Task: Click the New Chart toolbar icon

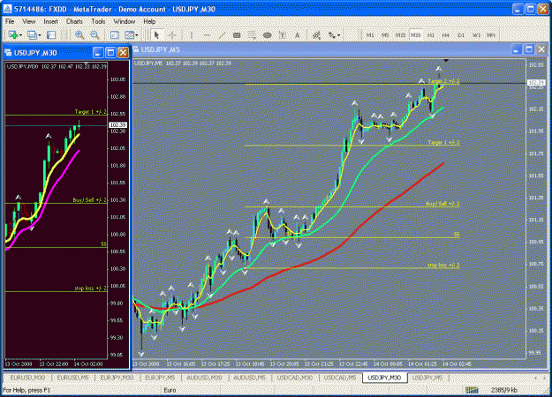Action: (x=13, y=34)
